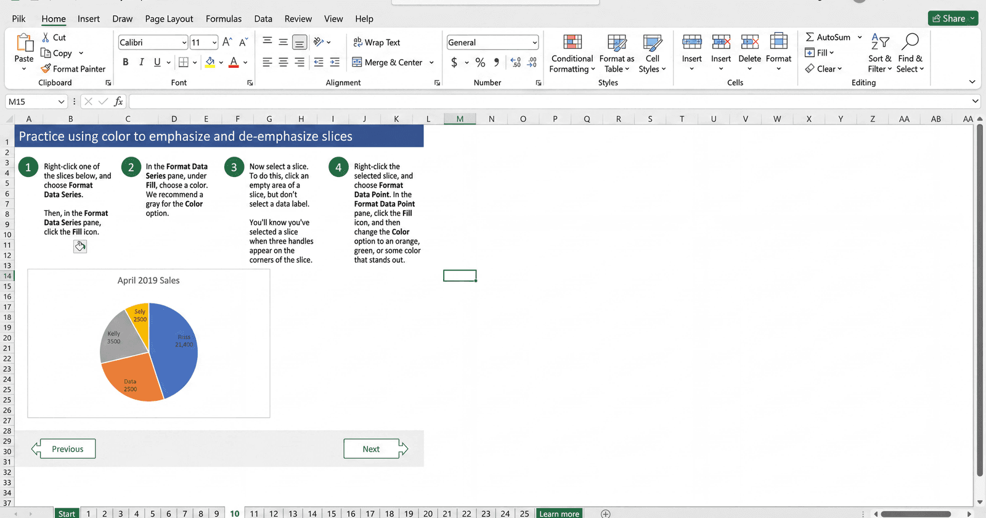
Task: Open the font name Calibri dropdown
Action: pos(184,43)
